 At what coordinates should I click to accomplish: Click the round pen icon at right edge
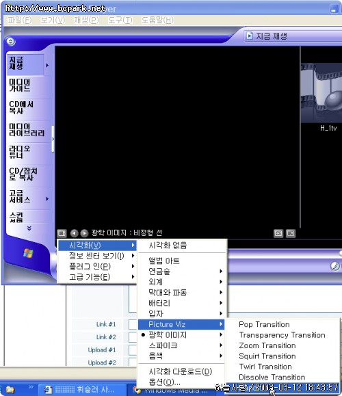tap(335, 266)
